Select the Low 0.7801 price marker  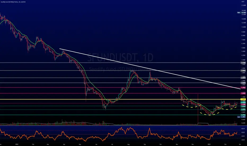tap(242, 117)
